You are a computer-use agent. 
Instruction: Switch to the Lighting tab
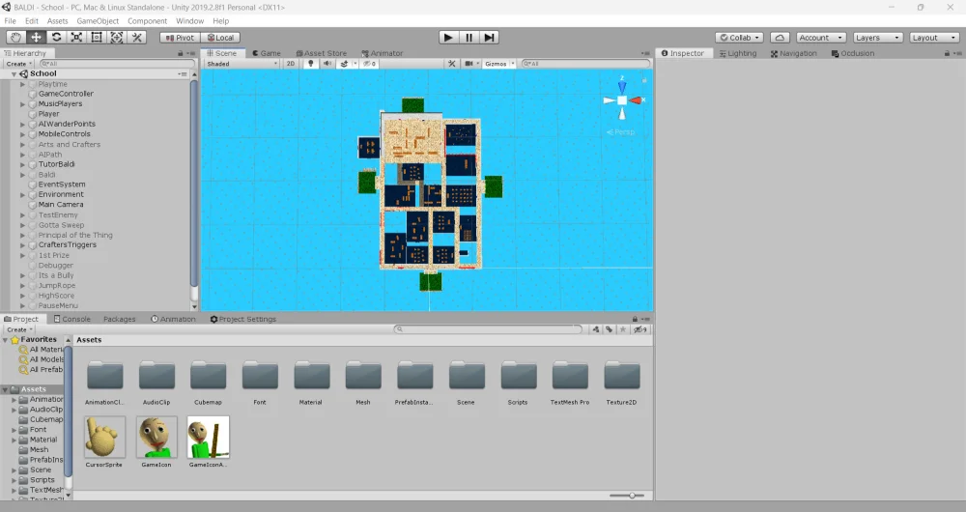(738, 53)
